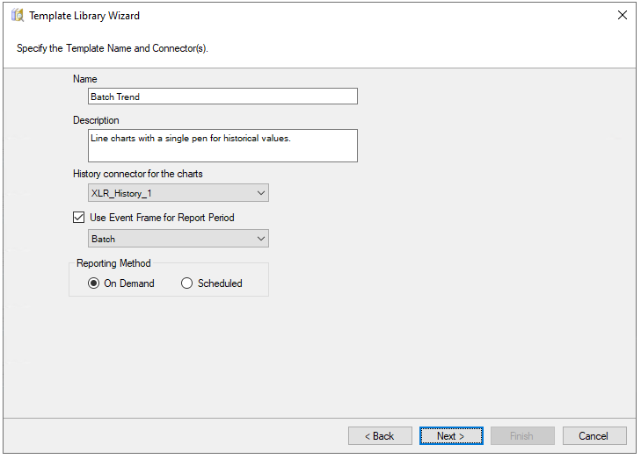Click the Template Library Wizard title icon
This screenshot has height=459, width=641.
pos(18,16)
